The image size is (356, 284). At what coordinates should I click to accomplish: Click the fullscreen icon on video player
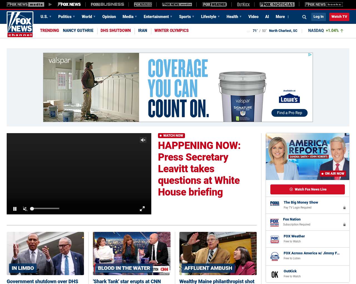(x=142, y=209)
